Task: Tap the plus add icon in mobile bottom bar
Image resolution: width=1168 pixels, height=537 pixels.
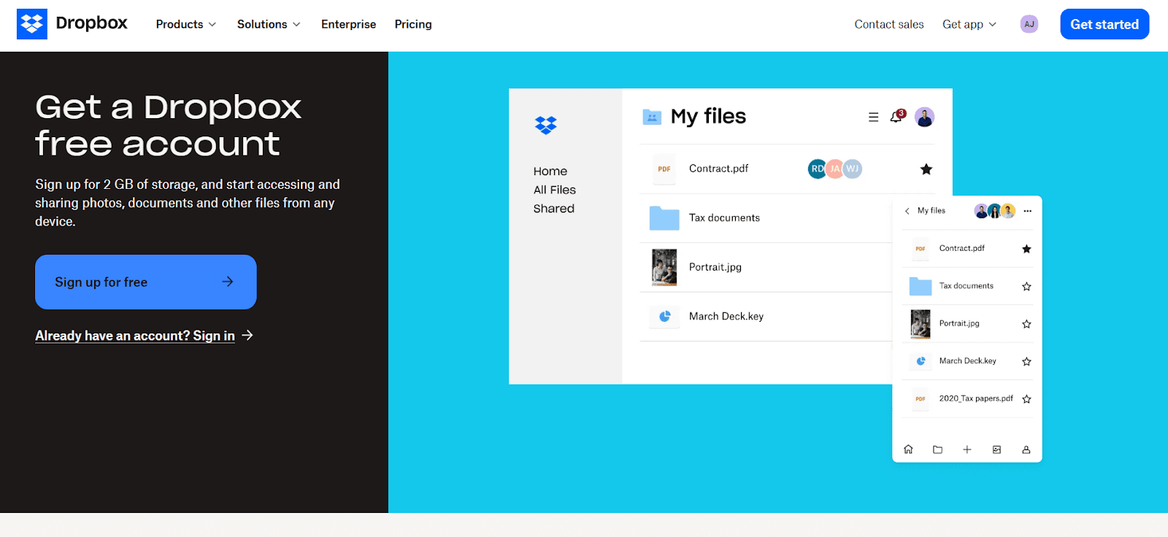Action: (x=967, y=449)
